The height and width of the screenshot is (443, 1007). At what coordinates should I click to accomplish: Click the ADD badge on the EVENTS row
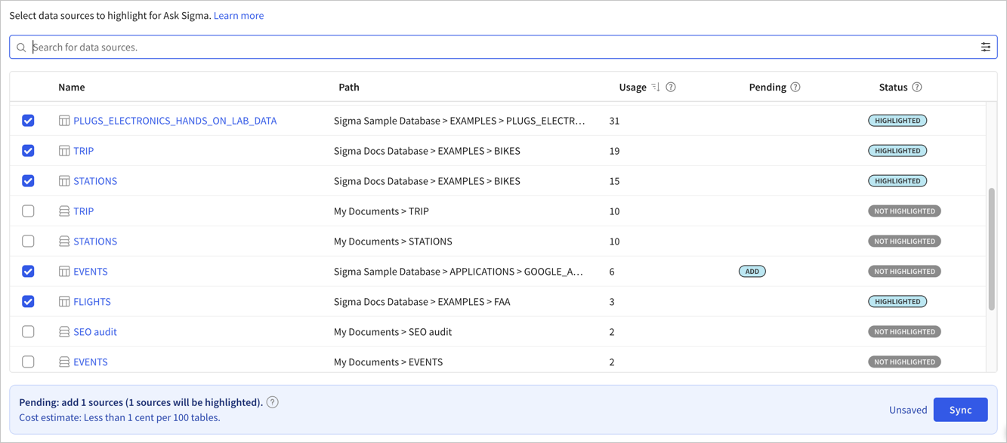(752, 270)
